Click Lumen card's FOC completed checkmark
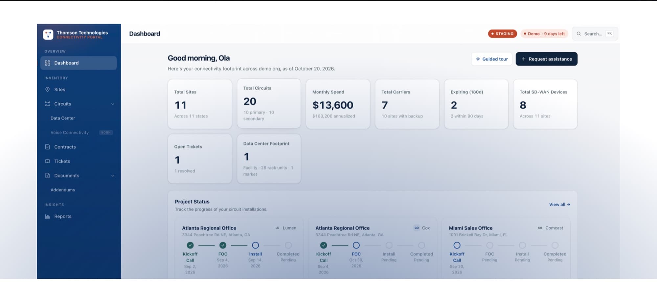Image resolution: width=657 pixels, height=282 pixels. coord(223,245)
